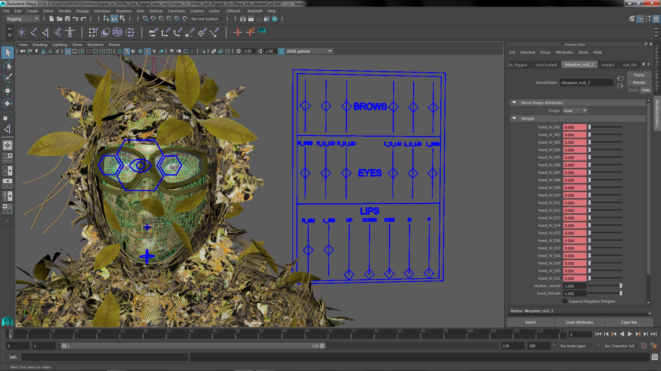Toggle the Auto Keyframe button
The width and height of the screenshot is (661, 371).
click(x=644, y=346)
